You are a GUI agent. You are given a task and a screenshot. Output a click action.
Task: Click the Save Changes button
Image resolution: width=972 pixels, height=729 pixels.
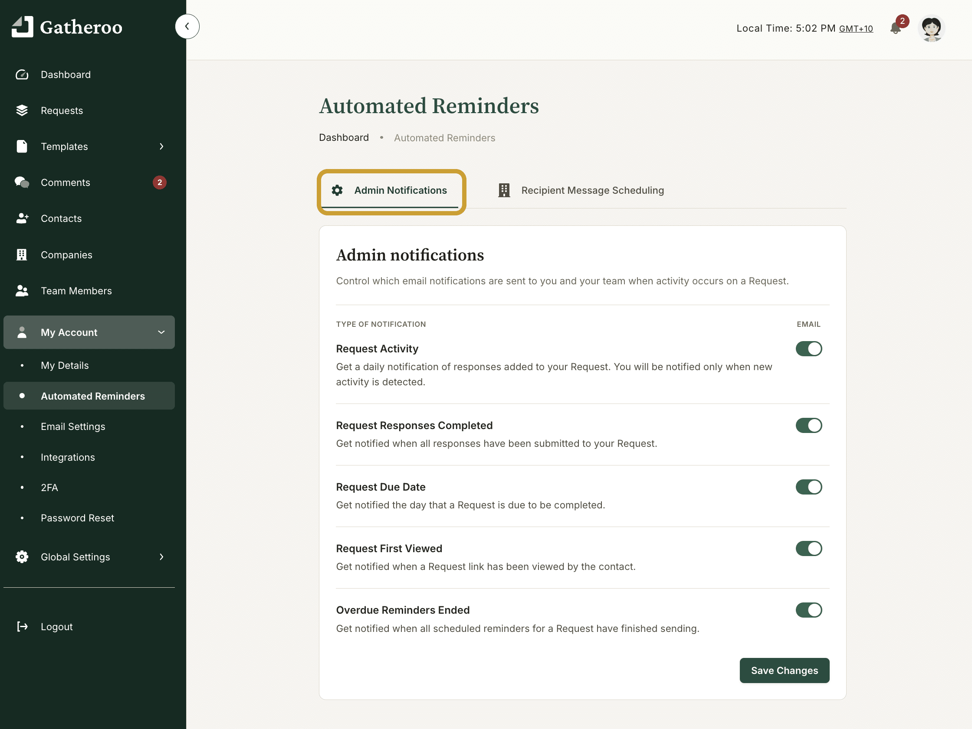(x=785, y=670)
